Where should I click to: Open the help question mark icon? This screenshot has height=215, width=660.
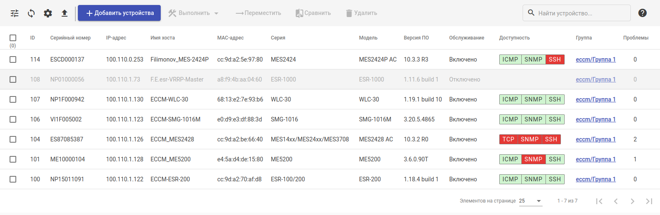tap(643, 13)
